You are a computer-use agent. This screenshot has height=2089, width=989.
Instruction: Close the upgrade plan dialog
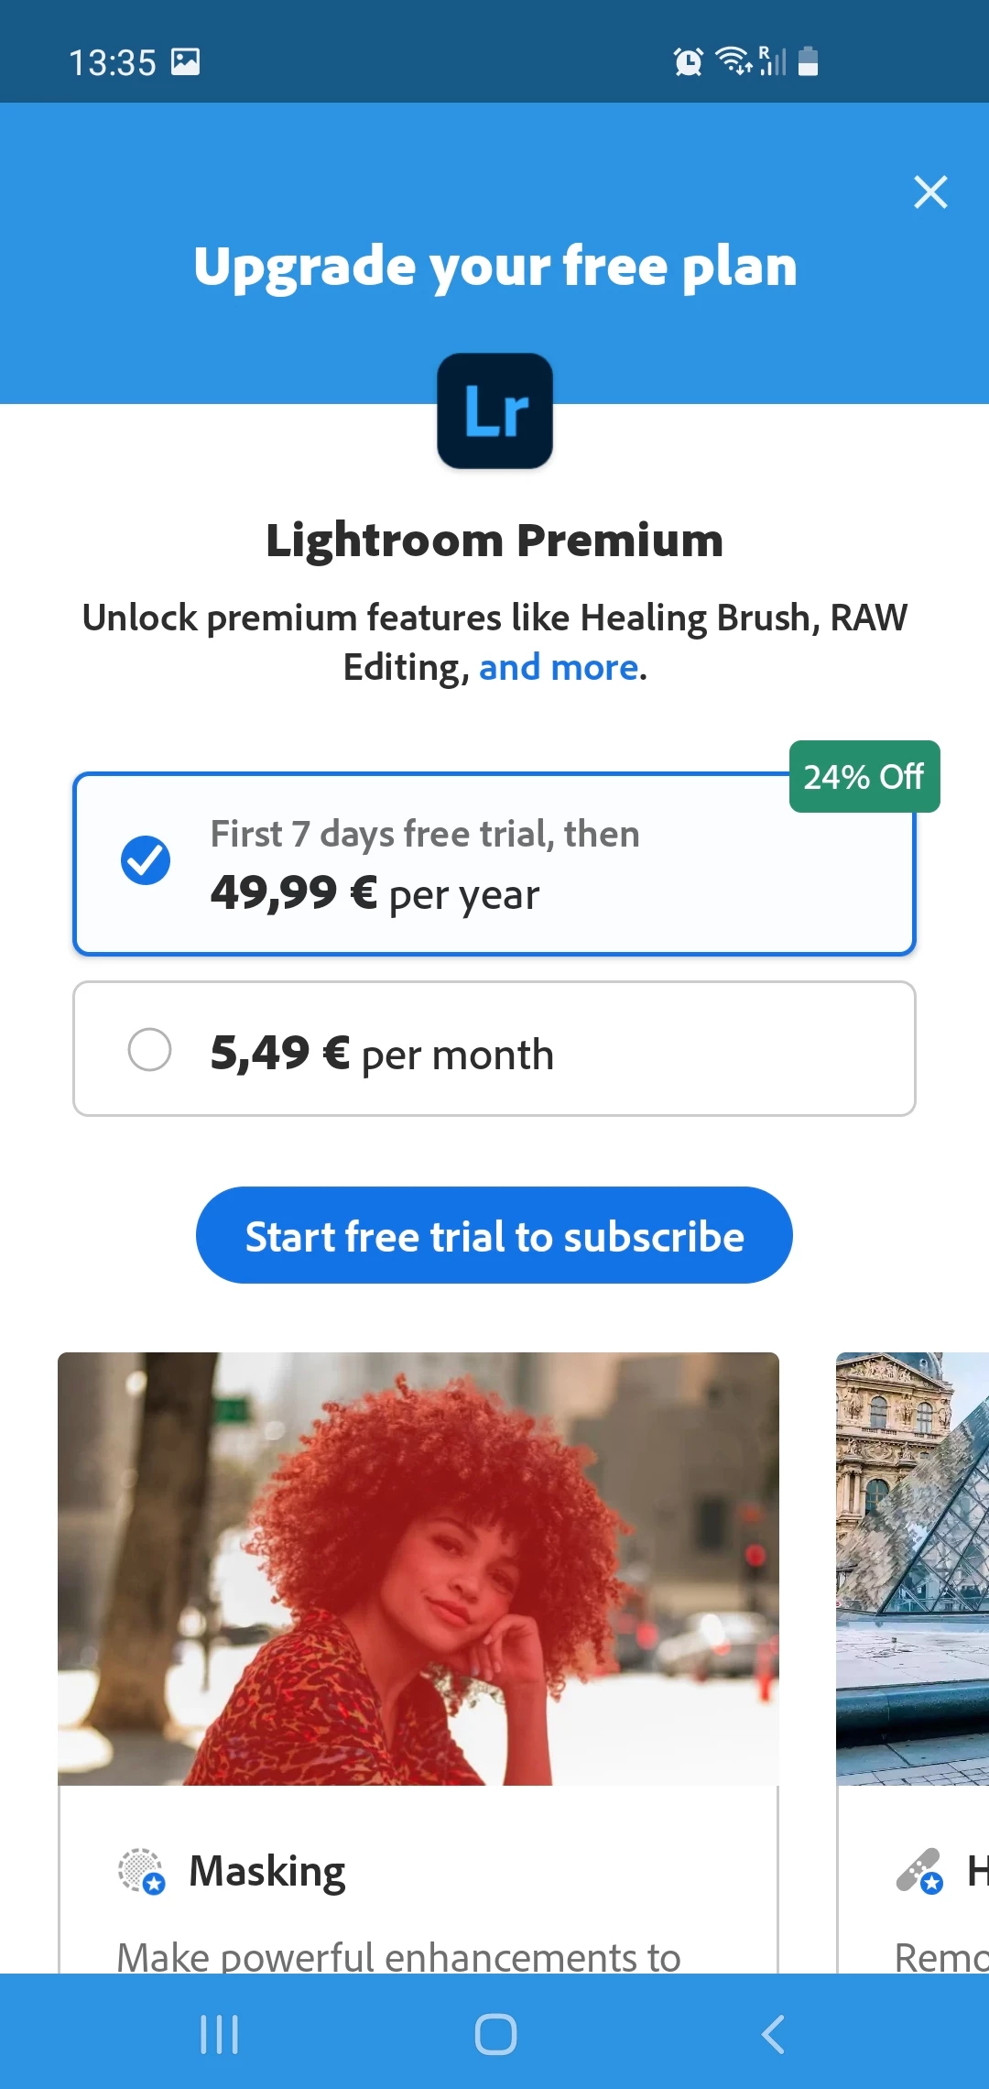click(x=930, y=191)
